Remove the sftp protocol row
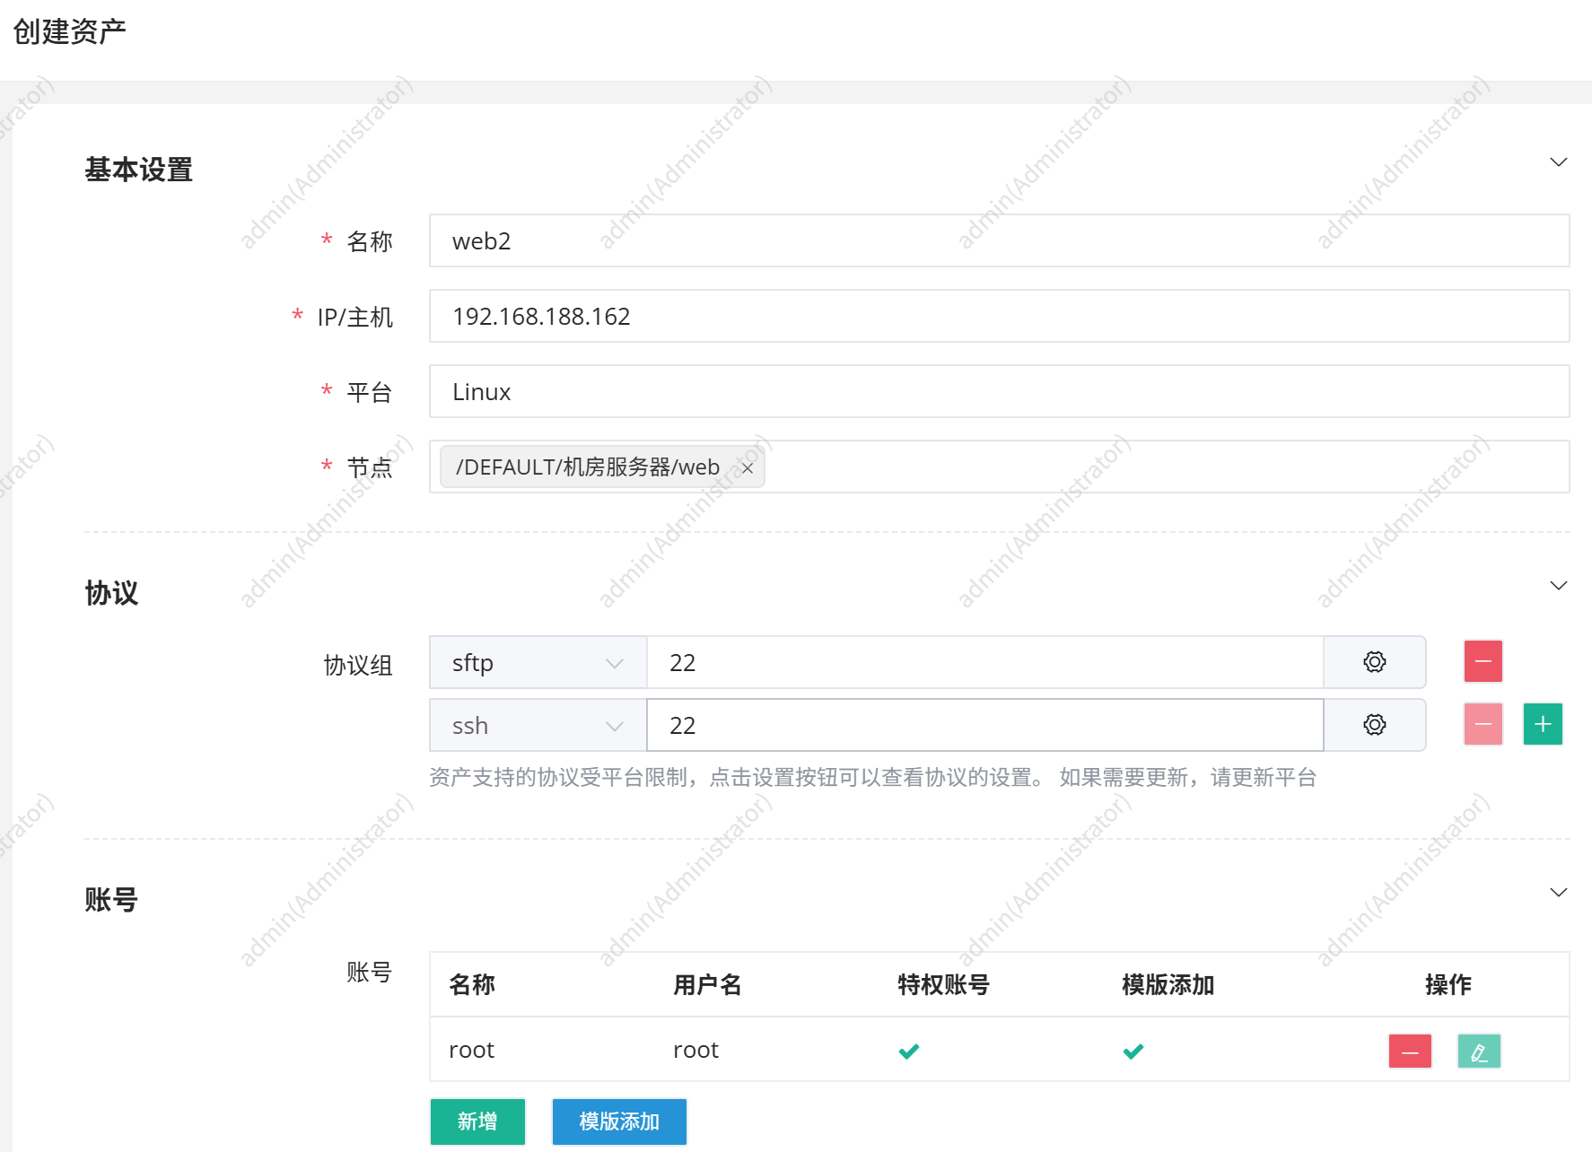Image resolution: width=1592 pixels, height=1152 pixels. (1483, 661)
